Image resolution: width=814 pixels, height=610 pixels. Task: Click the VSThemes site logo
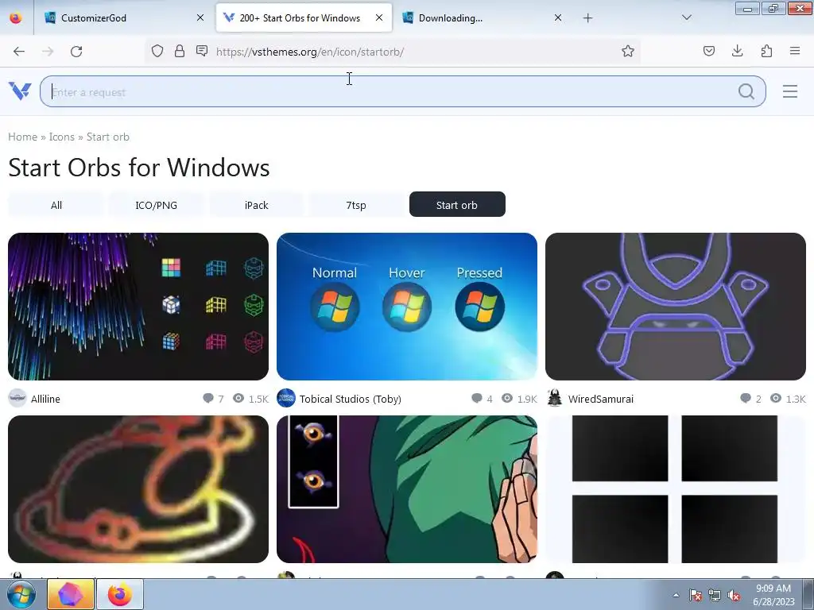click(20, 91)
